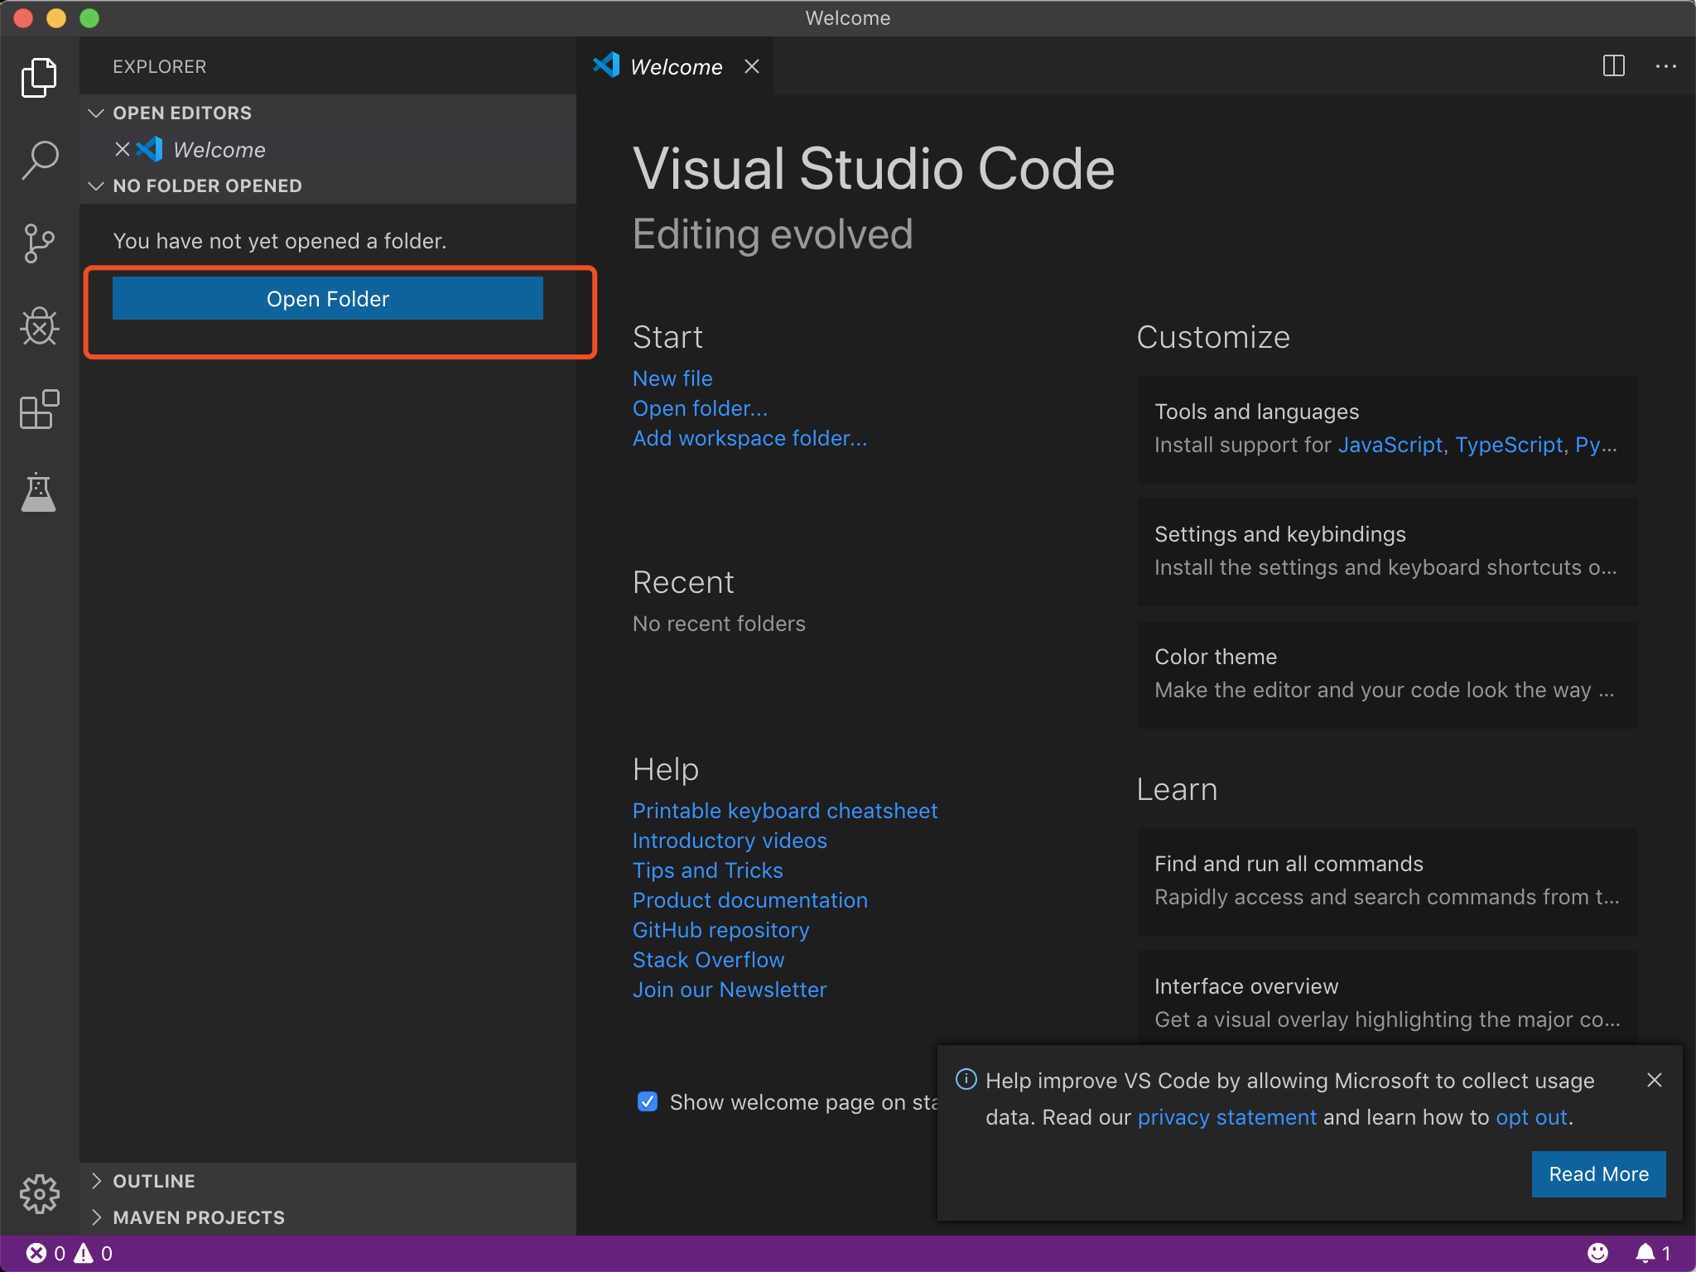Open Product documentation link
The height and width of the screenshot is (1272, 1696).
[x=749, y=900]
